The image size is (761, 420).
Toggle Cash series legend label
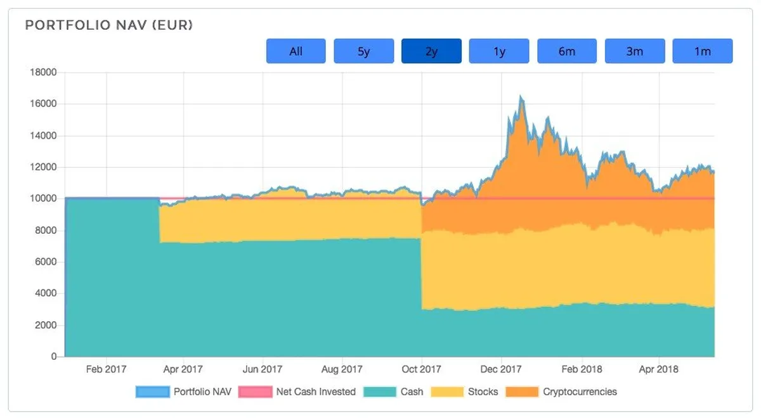[412, 392]
